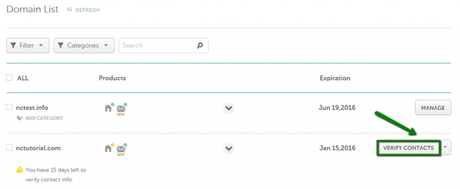
Task: Select the nctest.info checkbox
Action: (9, 108)
